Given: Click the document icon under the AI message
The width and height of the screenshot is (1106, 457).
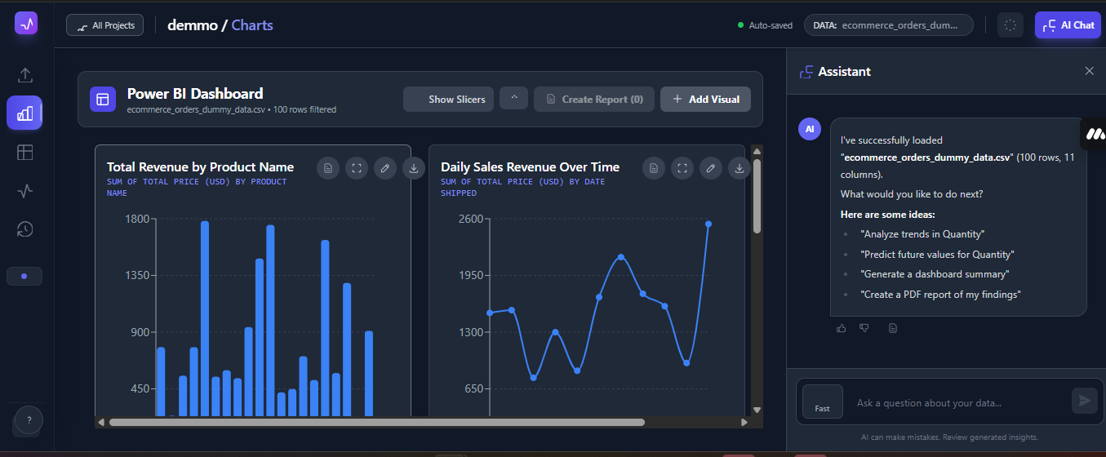Looking at the screenshot, I should [x=893, y=328].
